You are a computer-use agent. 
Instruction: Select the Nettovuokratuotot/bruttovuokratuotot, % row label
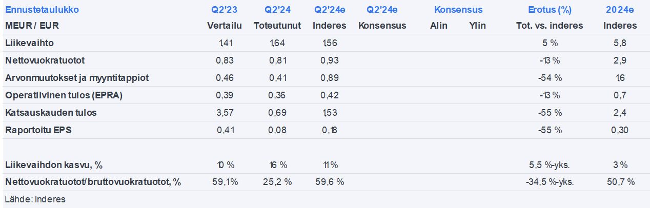[93, 182]
